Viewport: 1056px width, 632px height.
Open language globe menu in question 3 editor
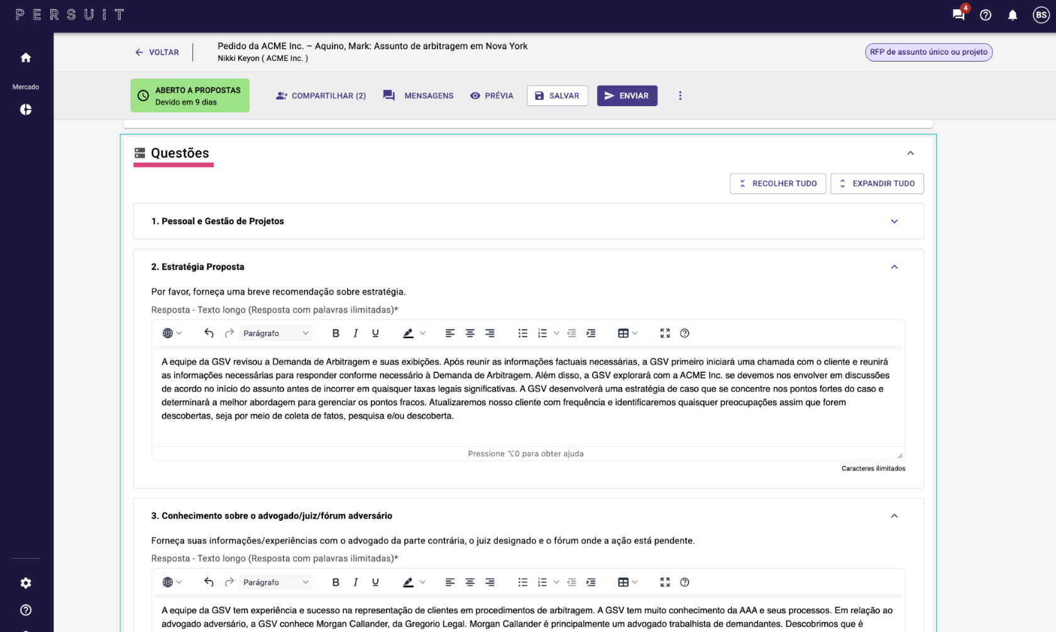tap(172, 582)
